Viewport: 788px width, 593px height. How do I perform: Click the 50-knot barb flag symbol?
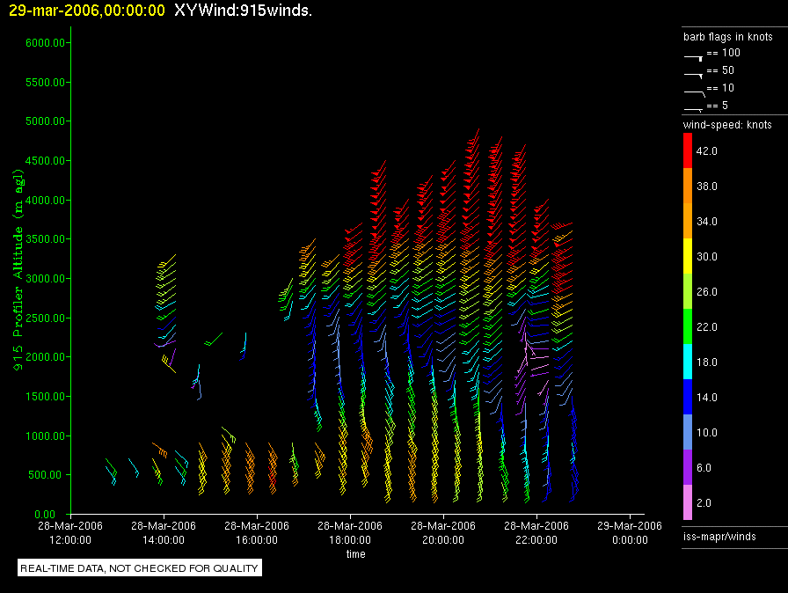point(694,73)
